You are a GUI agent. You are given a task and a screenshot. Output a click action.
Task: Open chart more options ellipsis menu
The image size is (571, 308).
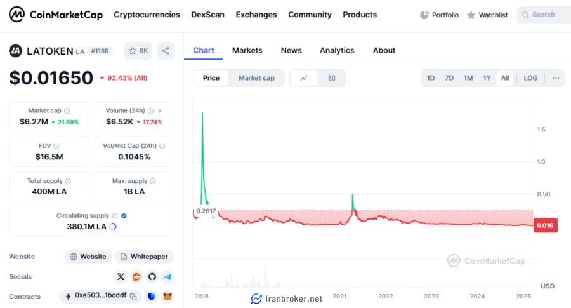tap(556, 78)
